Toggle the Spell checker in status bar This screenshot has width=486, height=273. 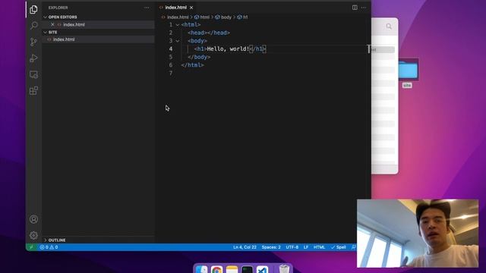tap(338, 247)
